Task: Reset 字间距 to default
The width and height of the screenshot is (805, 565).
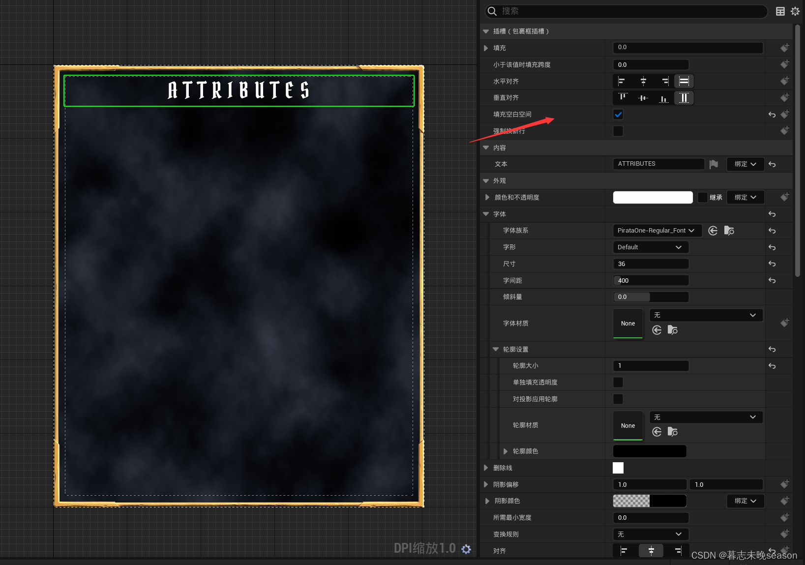Action: click(772, 280)
